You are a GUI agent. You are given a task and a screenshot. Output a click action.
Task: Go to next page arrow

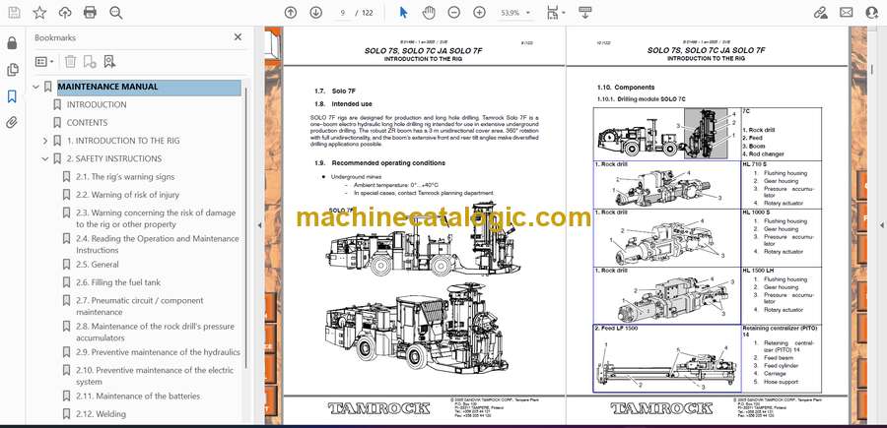point(316,13)
